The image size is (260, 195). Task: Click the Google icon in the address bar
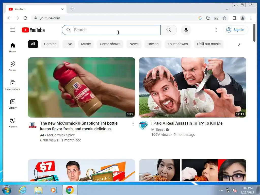pos(200,18)
